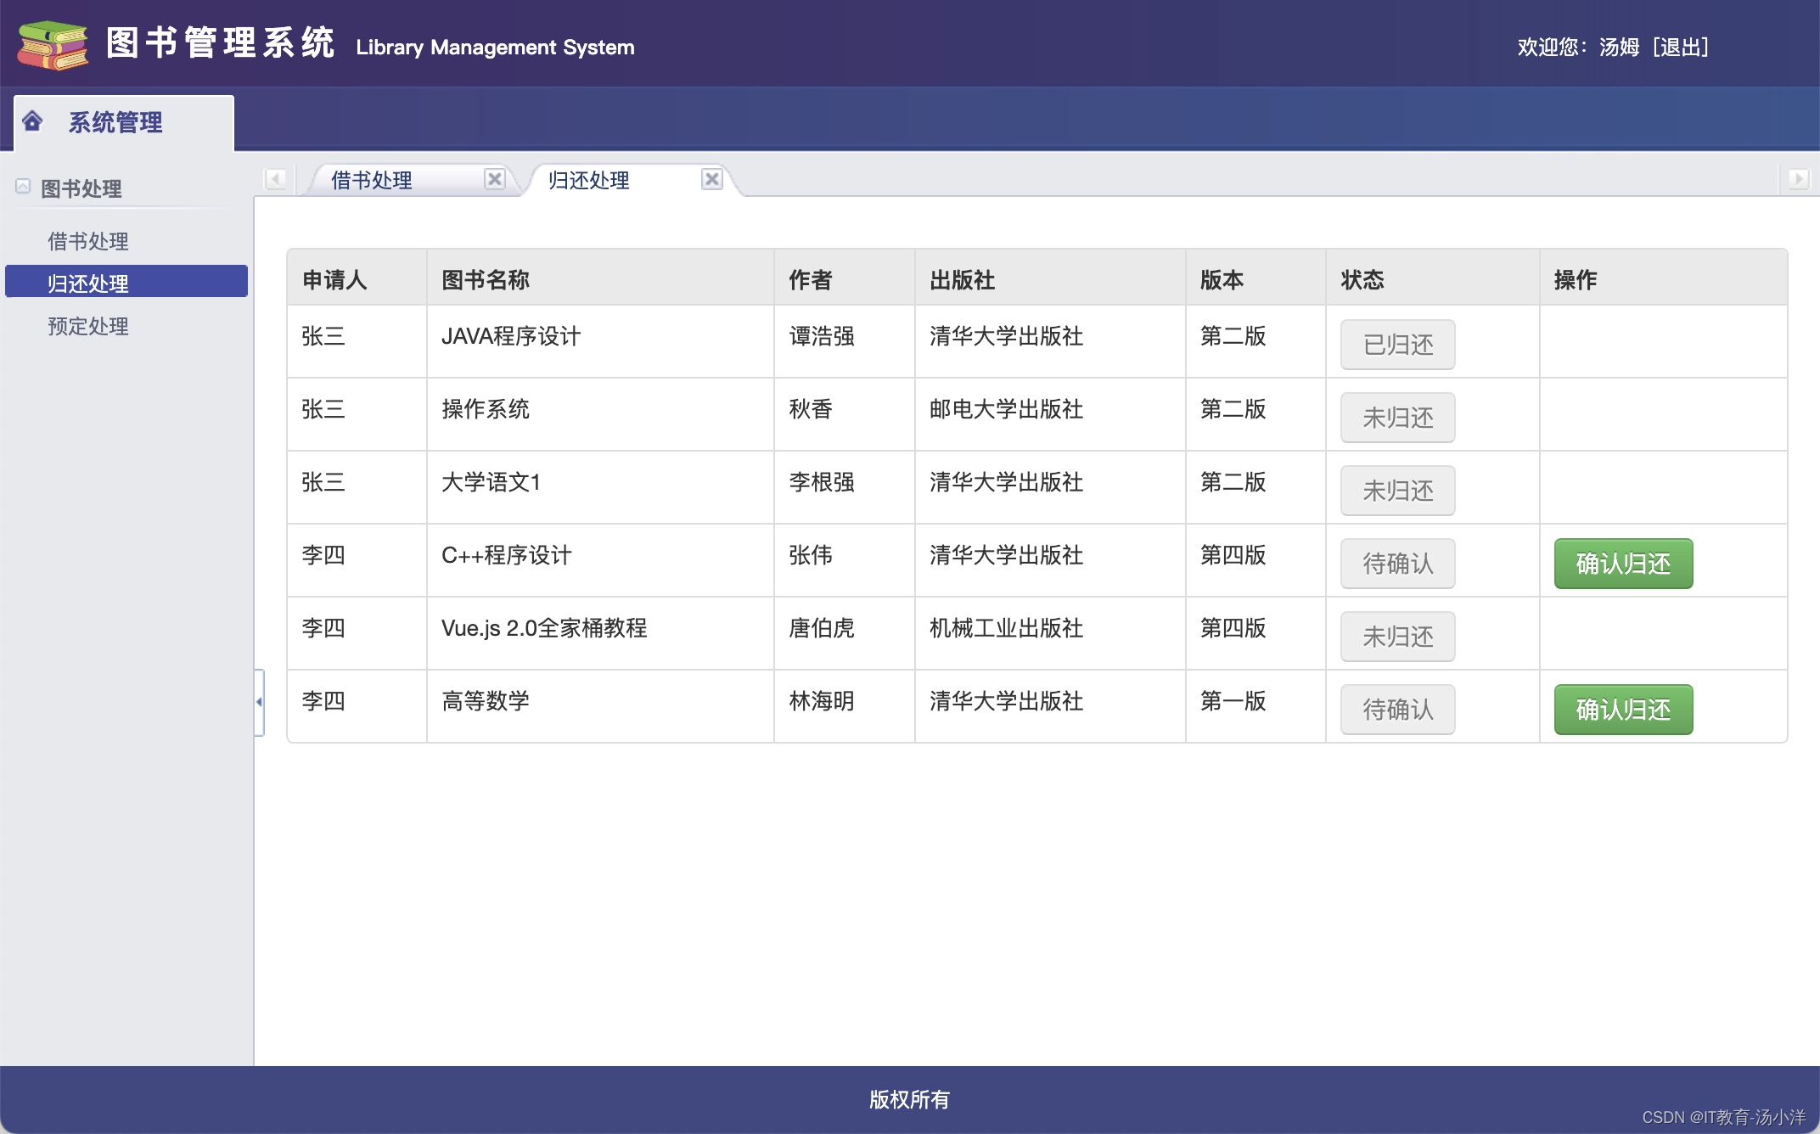Click author 唐伯虎
This screenshot has width=1820, height=1134.
[822, 628]
